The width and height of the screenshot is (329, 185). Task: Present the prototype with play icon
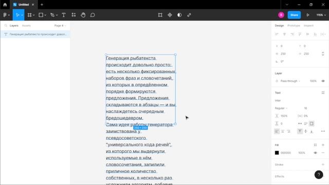308,15
